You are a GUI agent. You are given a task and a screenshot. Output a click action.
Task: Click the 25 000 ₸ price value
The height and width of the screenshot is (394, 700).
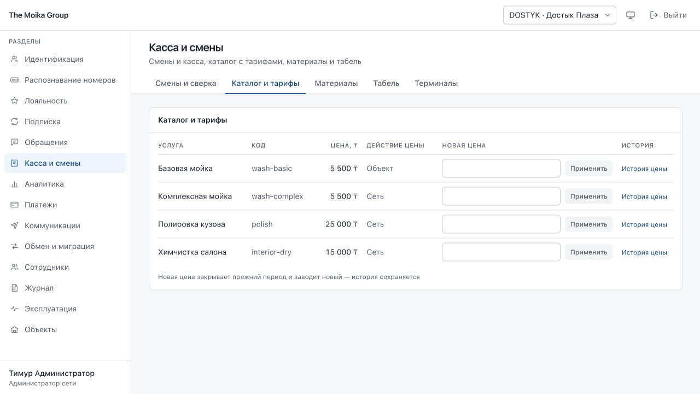[x=342, y=224]
